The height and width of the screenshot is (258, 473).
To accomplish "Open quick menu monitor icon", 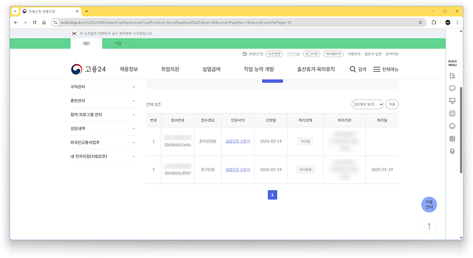I will pos(452,101).
